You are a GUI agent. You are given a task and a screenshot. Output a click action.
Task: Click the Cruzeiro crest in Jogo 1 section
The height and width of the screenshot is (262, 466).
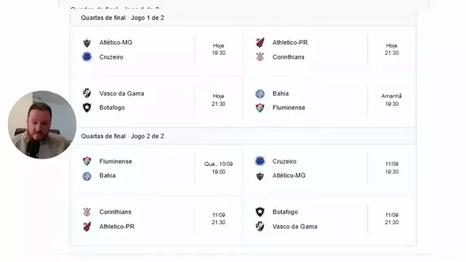coord(87,57)
